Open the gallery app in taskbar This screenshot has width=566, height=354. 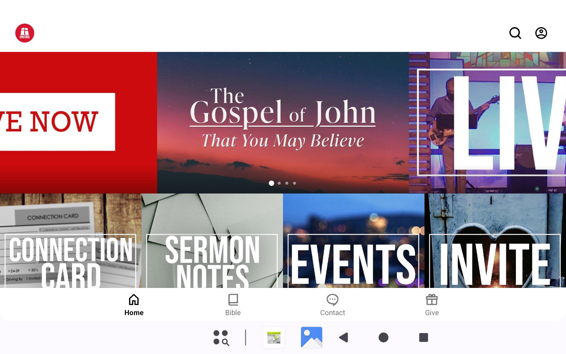pyautogui.click(x=311, y=337)
